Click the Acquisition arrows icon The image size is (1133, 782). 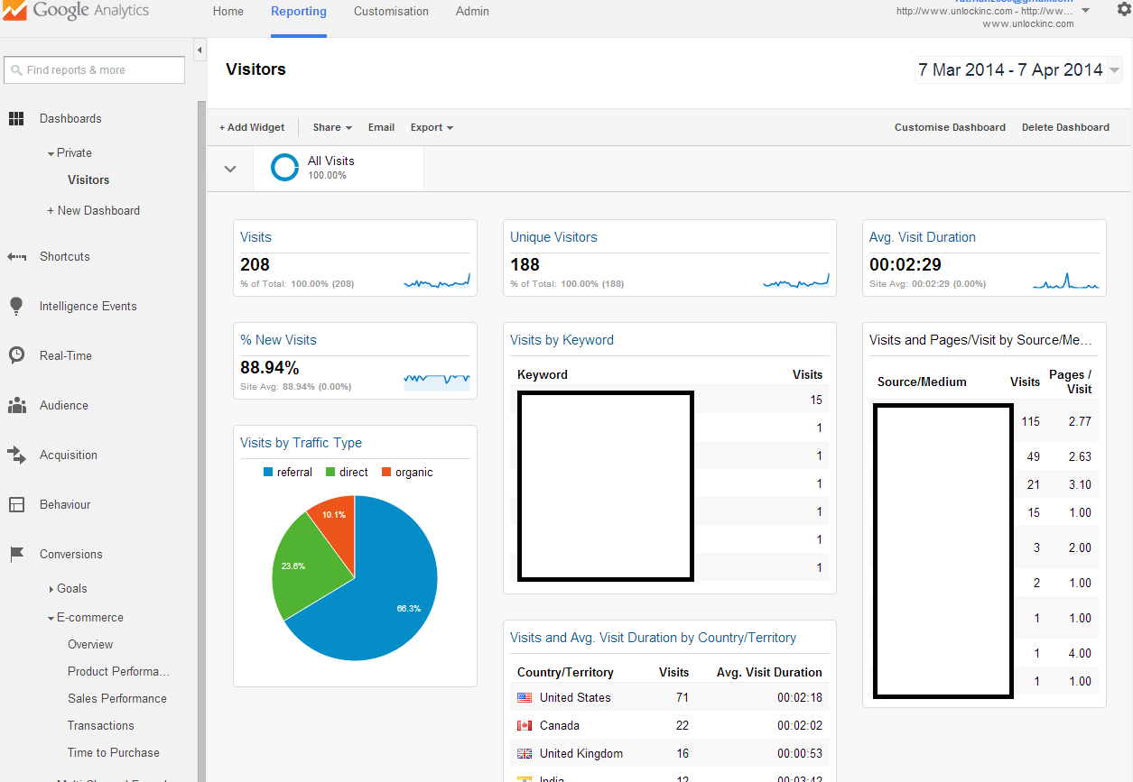coord(16,455)
